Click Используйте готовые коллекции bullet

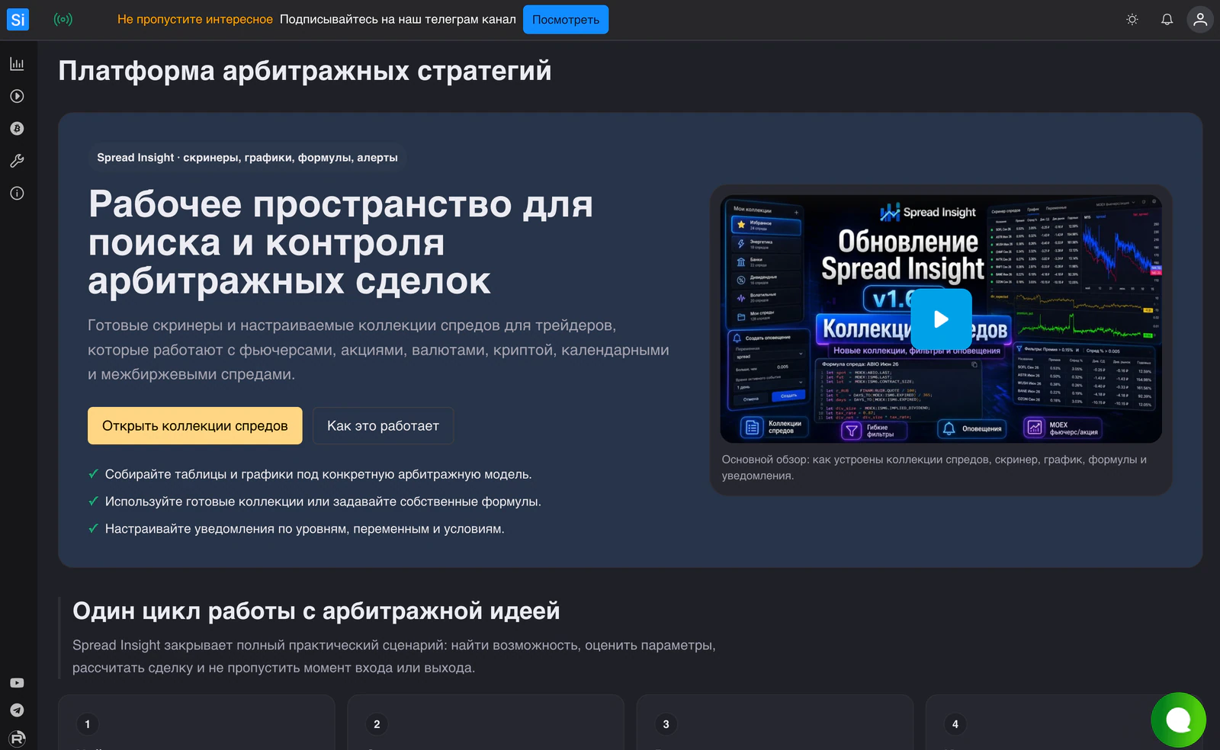[323, 502]
